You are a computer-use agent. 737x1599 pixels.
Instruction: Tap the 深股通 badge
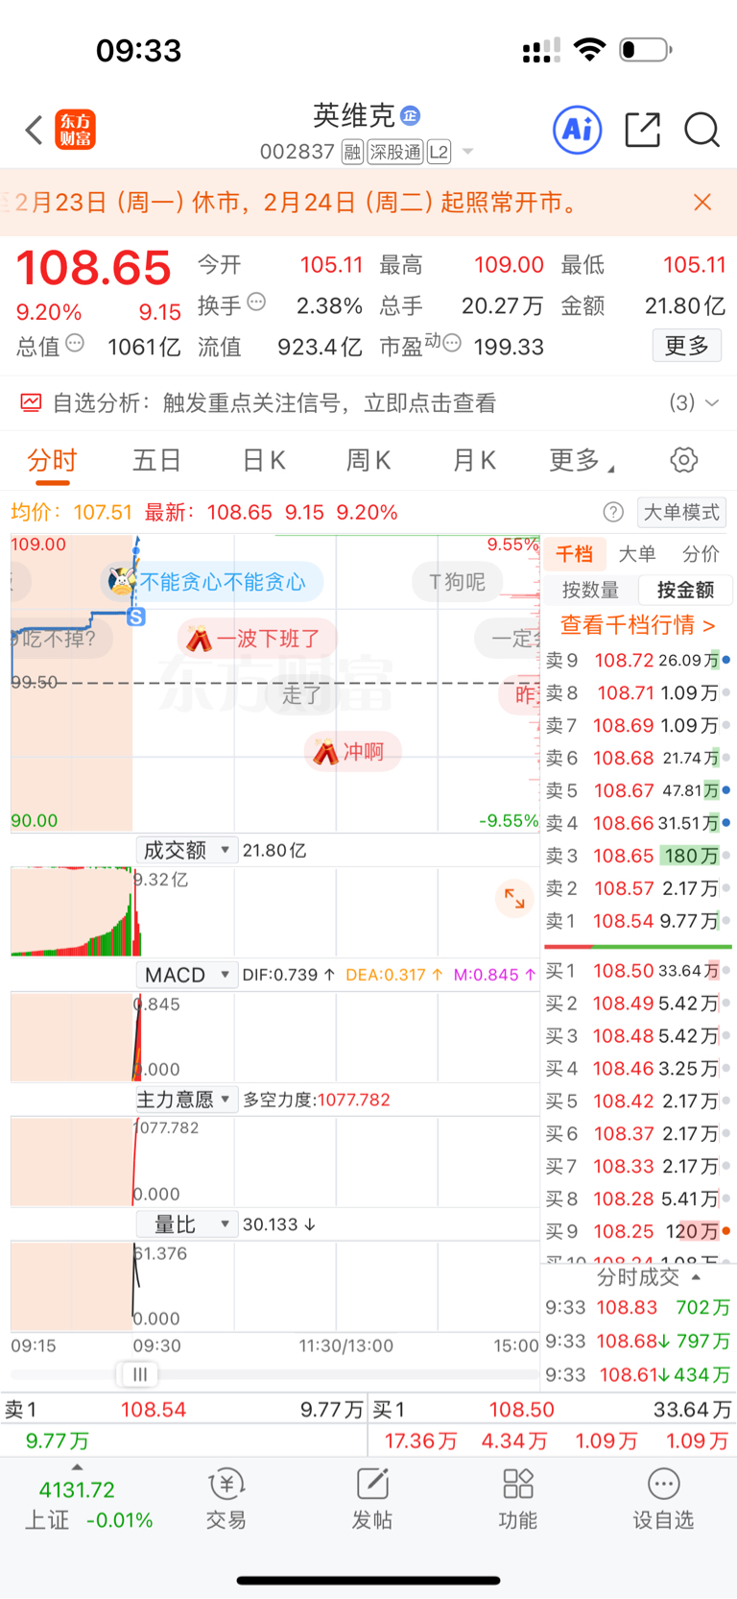point(395,152)
